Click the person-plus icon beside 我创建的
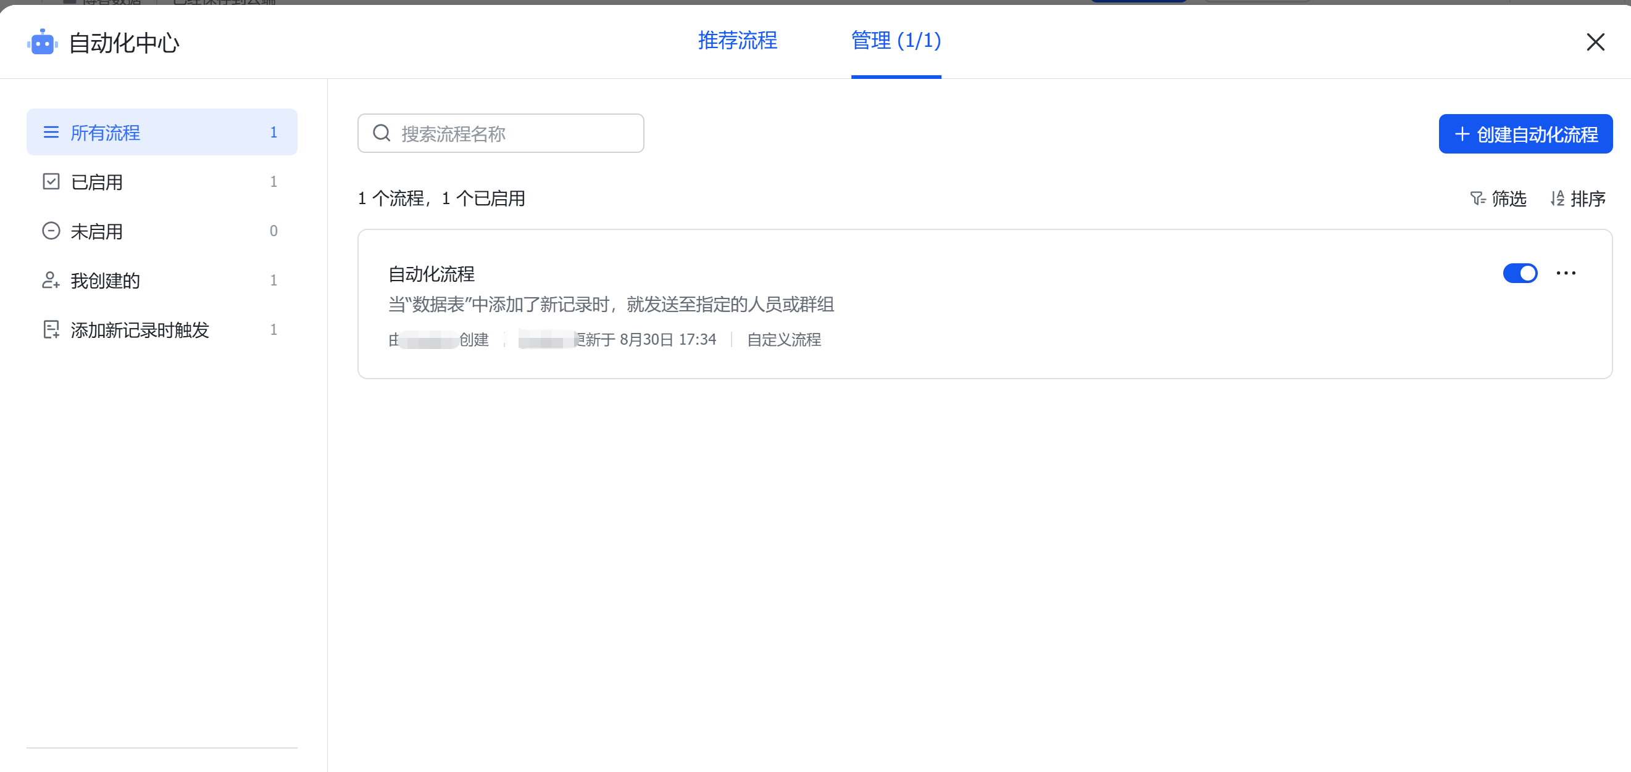Viewport: 1631px width, 772px height. 51,280
